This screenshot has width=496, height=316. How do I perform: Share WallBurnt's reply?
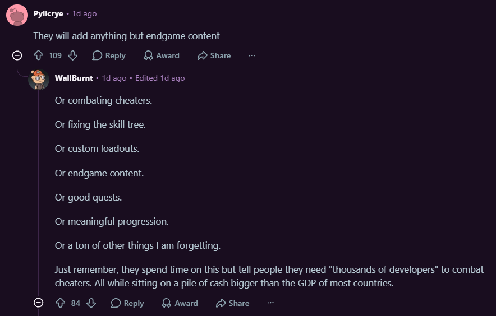coord(232,303)
